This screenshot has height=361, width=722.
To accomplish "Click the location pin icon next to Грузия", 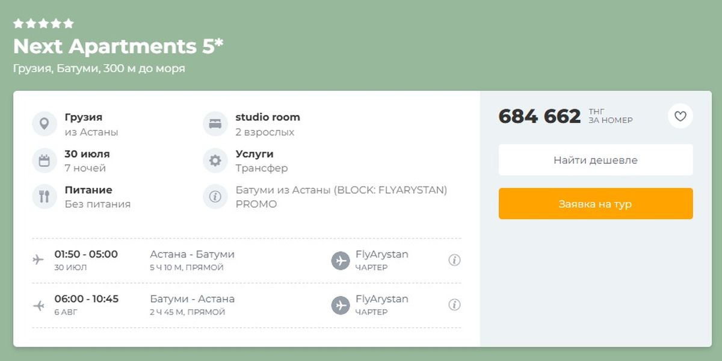I will click(x=45, y=124).
